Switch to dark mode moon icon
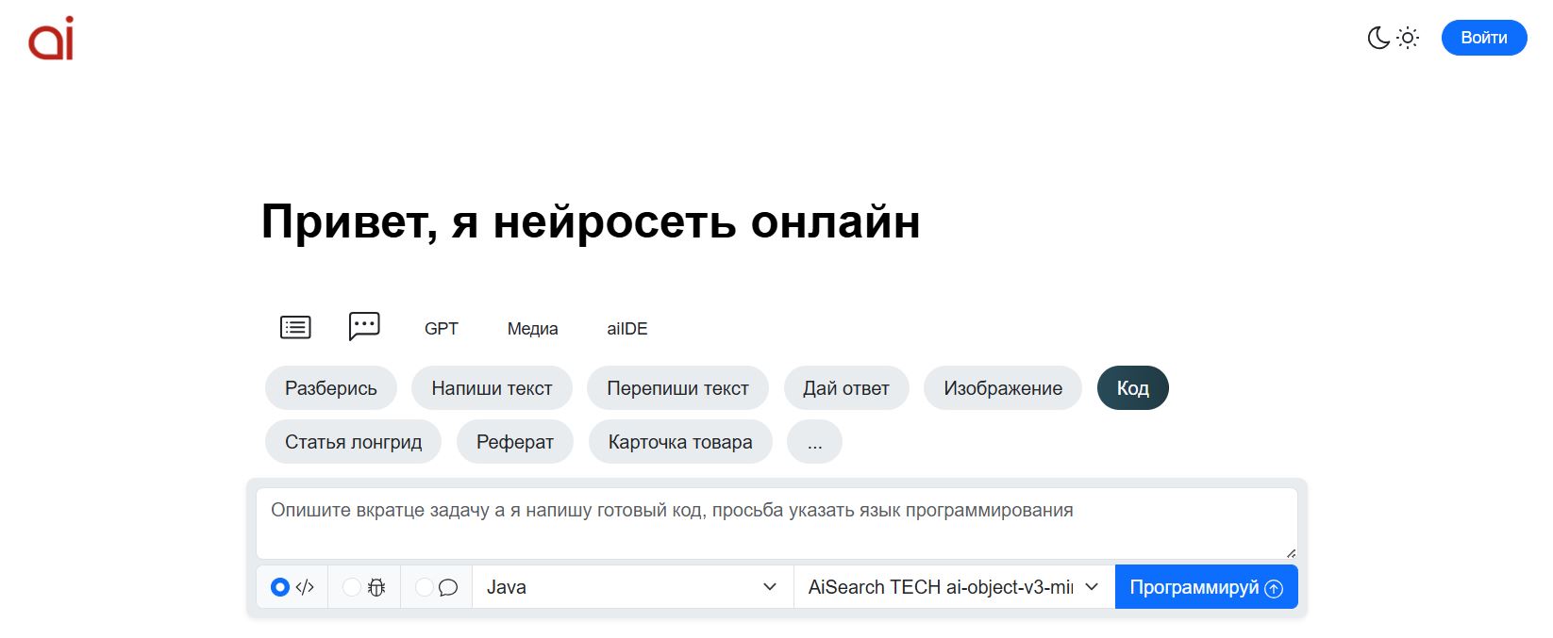This screenshot has width=1553, height=638. pyautogui.click(x=1378, y=38)
